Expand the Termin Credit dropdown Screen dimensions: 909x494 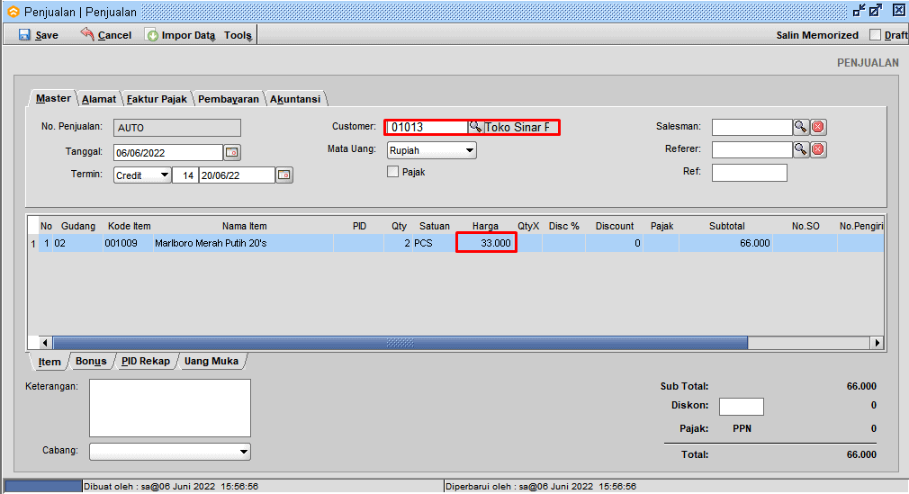pos(164,175)
